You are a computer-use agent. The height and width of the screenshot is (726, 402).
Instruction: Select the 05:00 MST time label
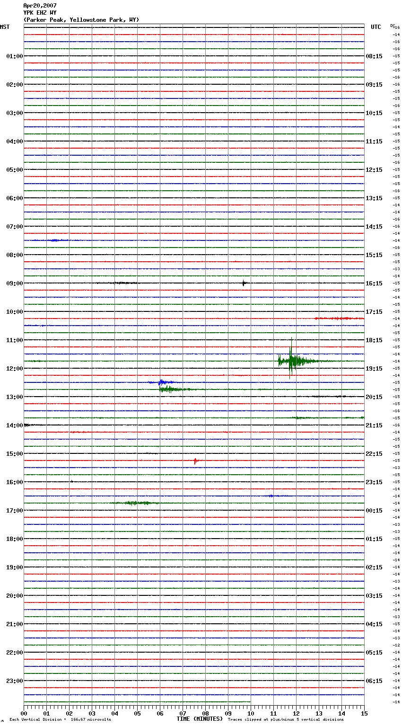14,170
